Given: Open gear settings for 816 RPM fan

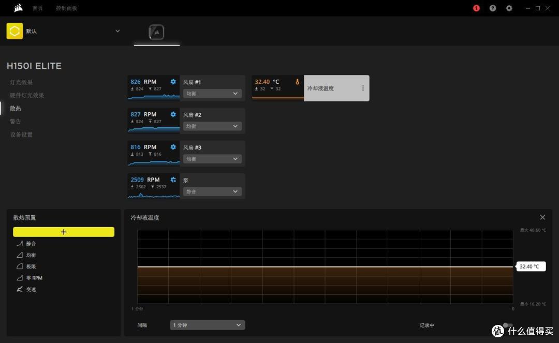Looking at the screenshot, I should 173,147.
